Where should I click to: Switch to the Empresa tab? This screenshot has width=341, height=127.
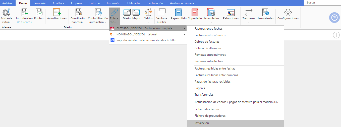click(77, 3)
